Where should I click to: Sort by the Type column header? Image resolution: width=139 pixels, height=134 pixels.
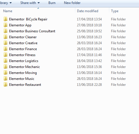tap(115, 11)
